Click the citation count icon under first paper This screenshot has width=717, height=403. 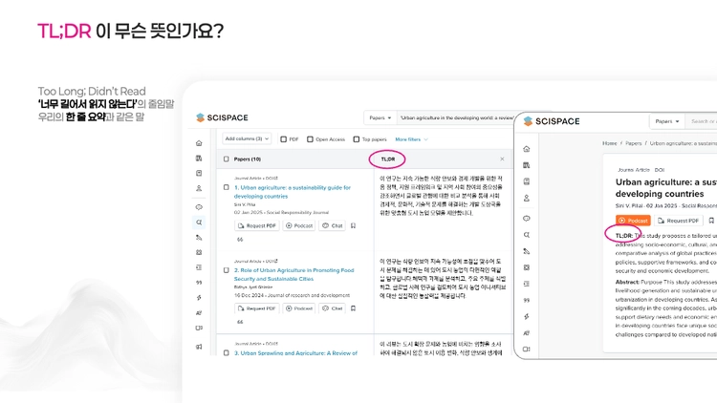[240, 240]
